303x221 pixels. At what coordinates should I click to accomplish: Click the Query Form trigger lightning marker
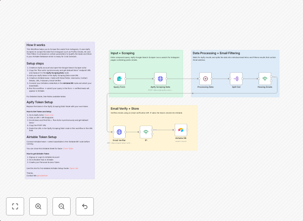click(x=110, y=79)
